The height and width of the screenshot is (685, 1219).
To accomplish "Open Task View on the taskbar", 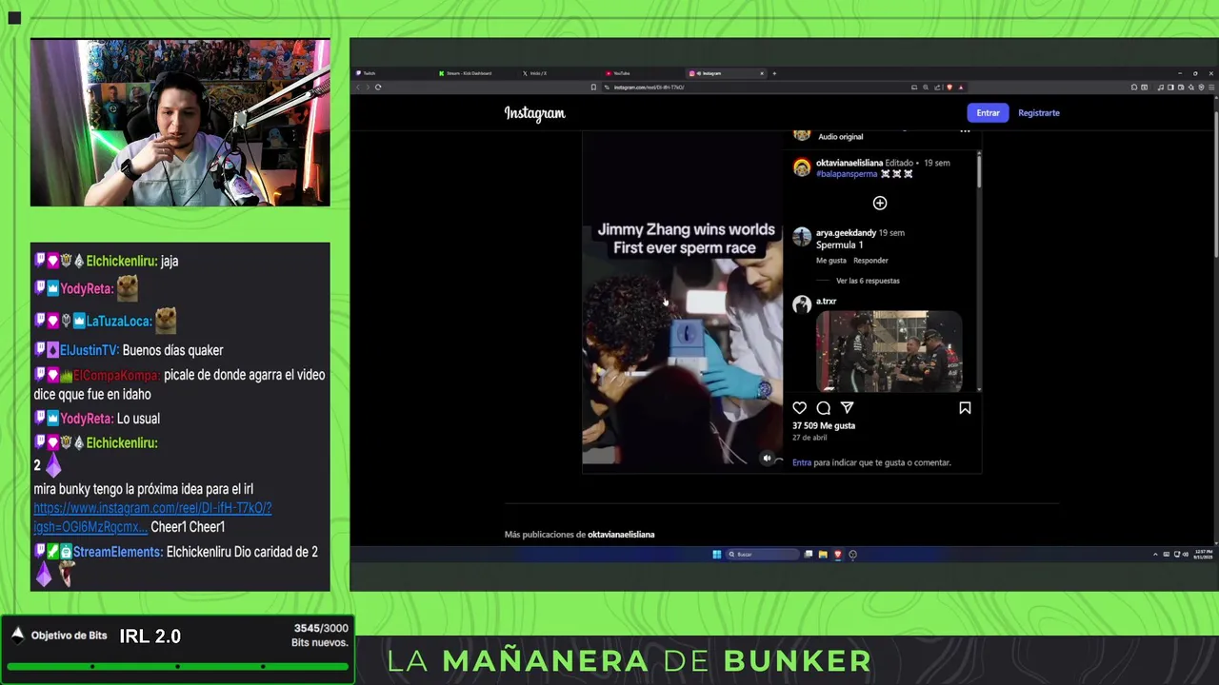I will pos(809,555).
